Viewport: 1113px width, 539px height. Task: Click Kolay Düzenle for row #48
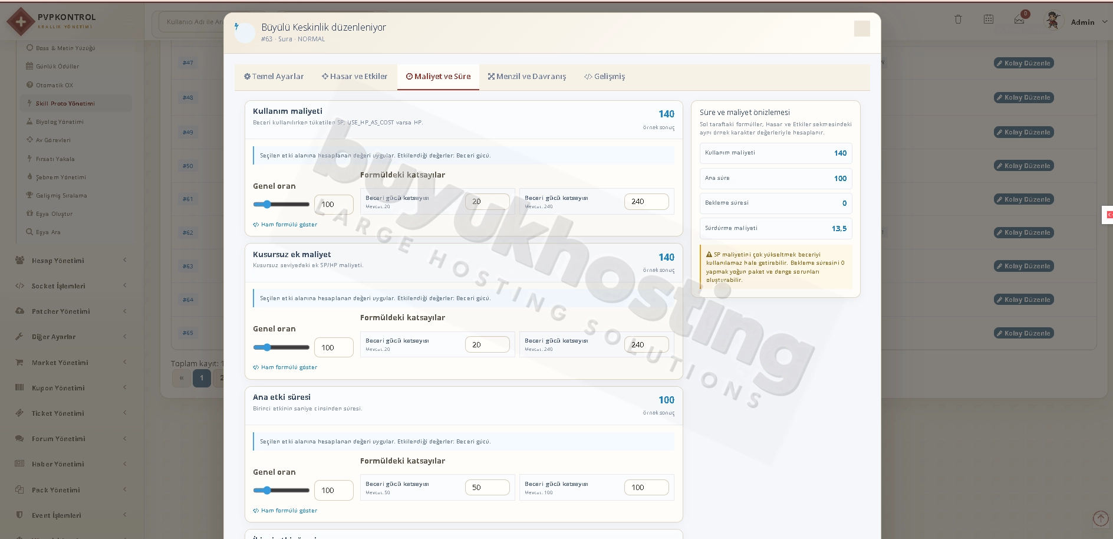click(1024, 97)
